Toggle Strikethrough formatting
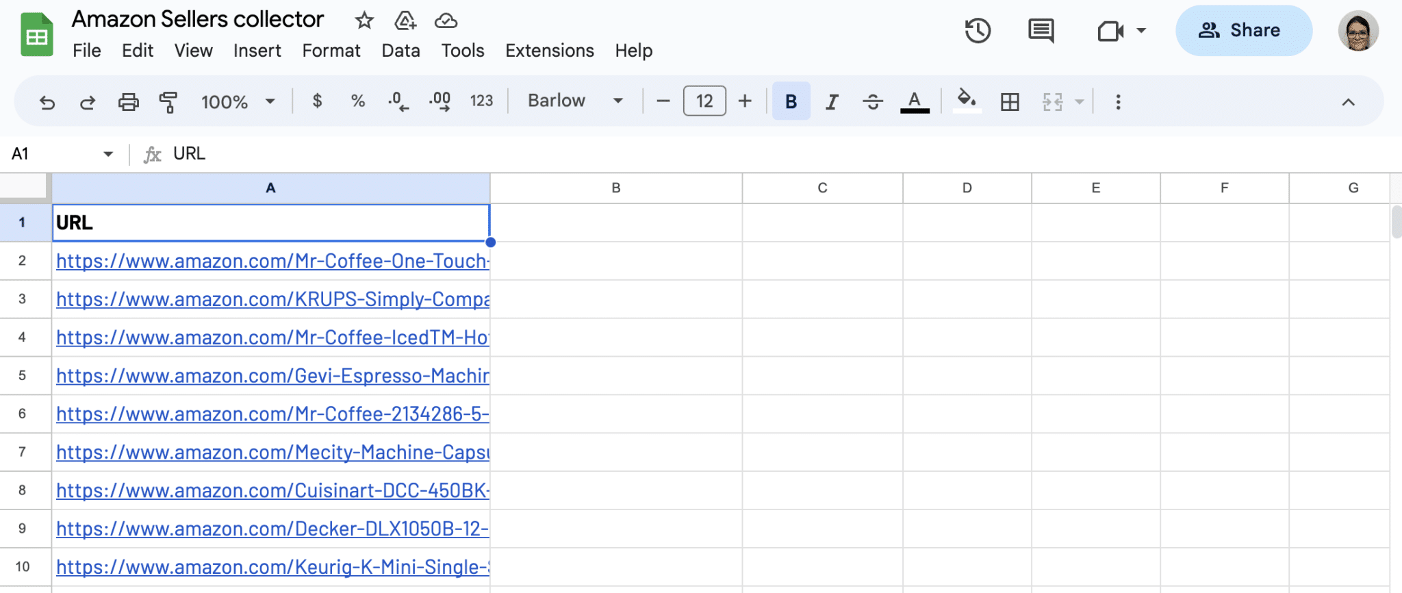This screenshot has width=1402, height=593. point(872,102)
